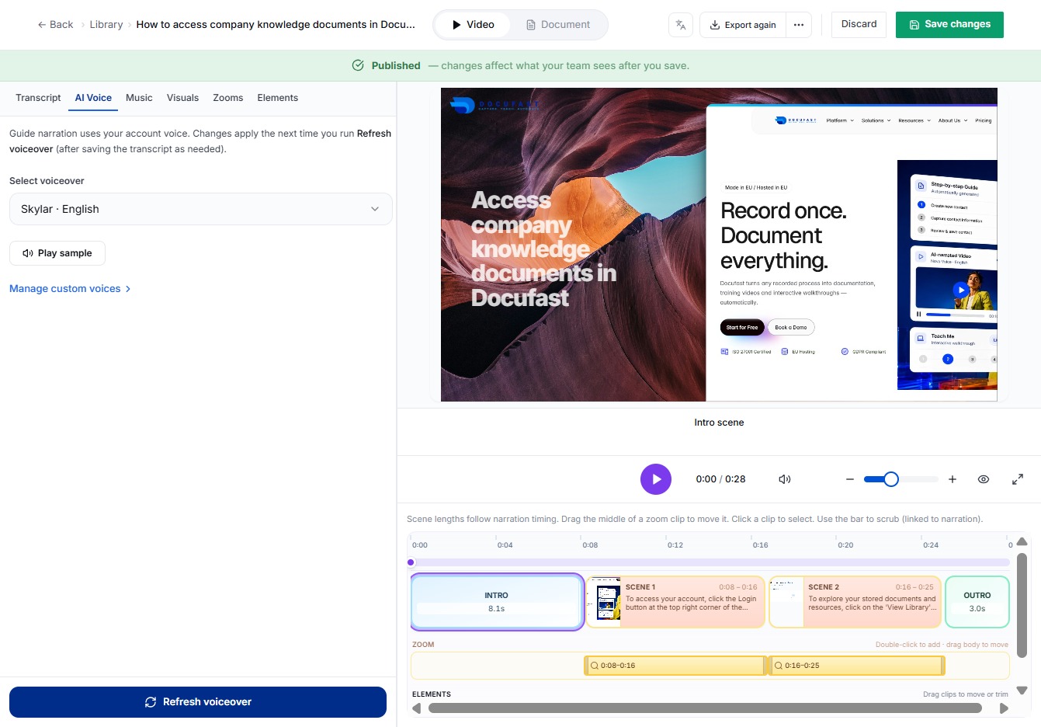Play the voice sample
Image resolution: width=1041 pixels, height=727 pixels.
click(57, 253)
